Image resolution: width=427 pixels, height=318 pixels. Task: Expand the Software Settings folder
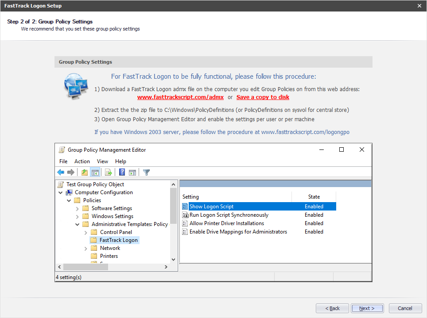77,208
